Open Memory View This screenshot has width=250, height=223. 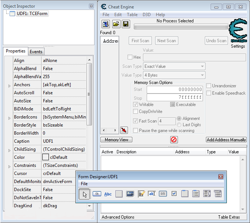[117, 140]
